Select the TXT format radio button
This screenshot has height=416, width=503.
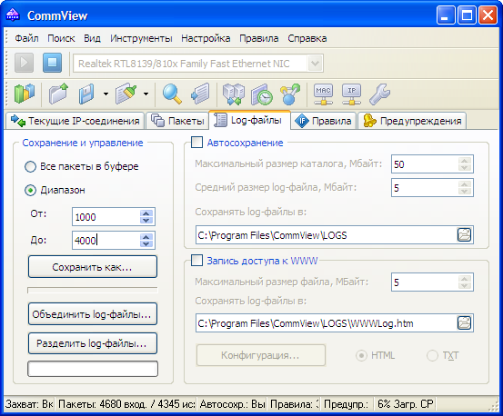click(432, 355)
